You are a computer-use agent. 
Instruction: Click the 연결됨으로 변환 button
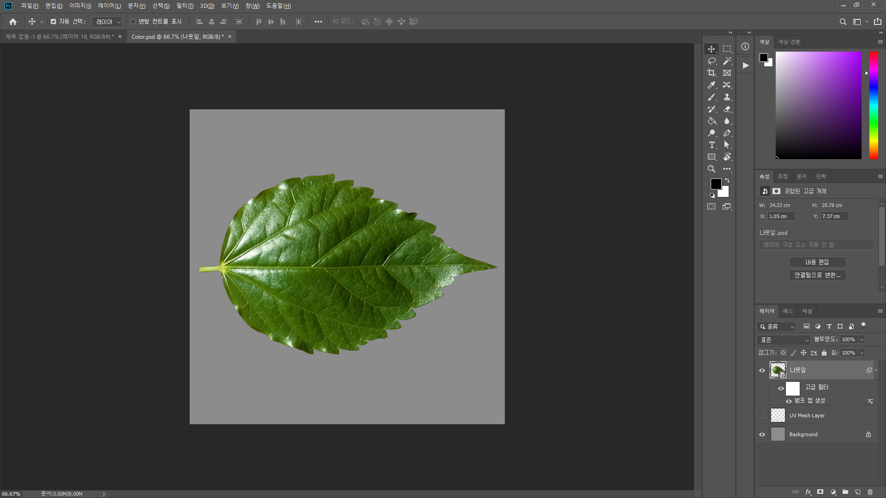[x=817, y=275]
